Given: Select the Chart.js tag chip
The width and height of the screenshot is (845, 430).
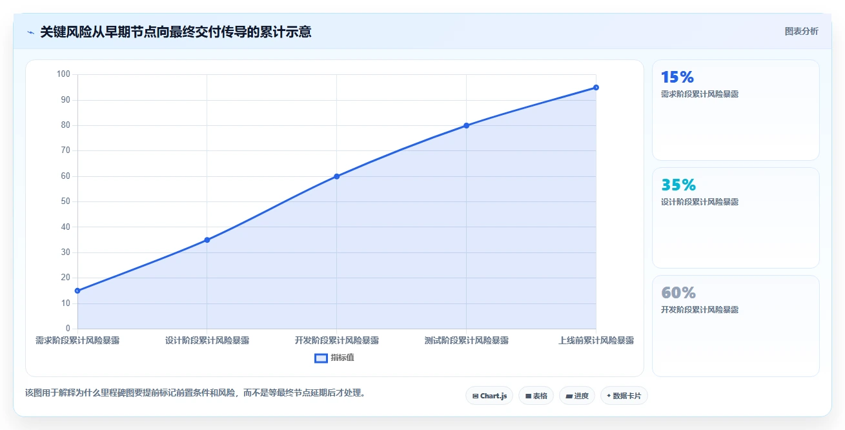Looking at the screenshot, I should click(x=489, y=396).
